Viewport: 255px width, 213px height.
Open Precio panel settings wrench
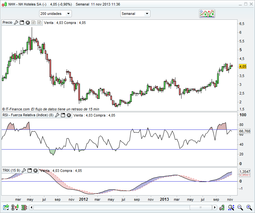click(16, 23)
